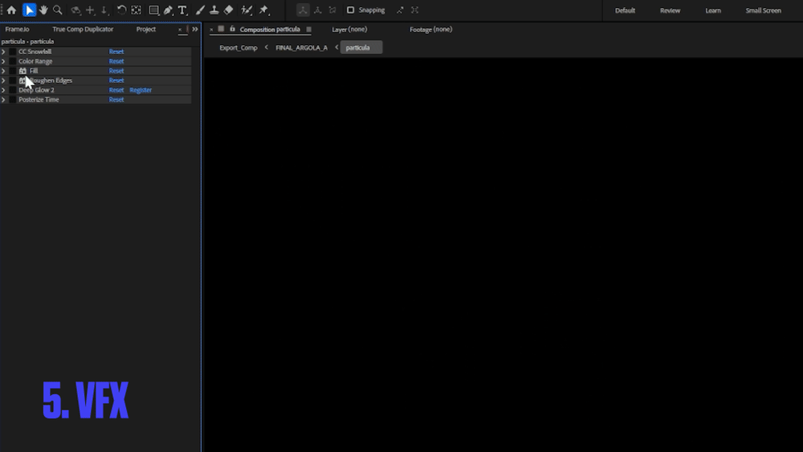Navigate to FINAL_ARGOLA_A in comp breadcrumb
The height and width of the screenshot is (452, 803).
pyautogui.click(x=302, y=47)
